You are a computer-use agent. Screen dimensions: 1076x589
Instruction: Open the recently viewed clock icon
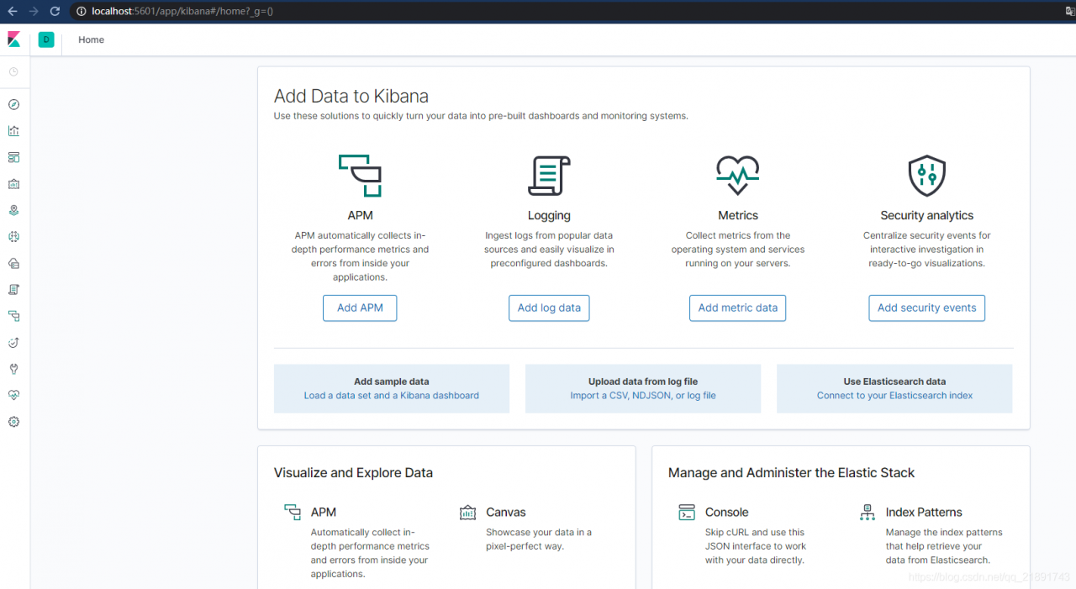pos(13,72)
